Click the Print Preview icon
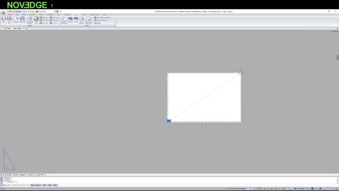Image resolution: width=339 pixels, height=191 pixels. (x=82, y=20)
